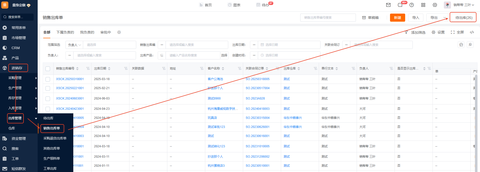Click 添加筛选 to add a filter
Viewport: 480px width, 172px height.
coord(415,32)
